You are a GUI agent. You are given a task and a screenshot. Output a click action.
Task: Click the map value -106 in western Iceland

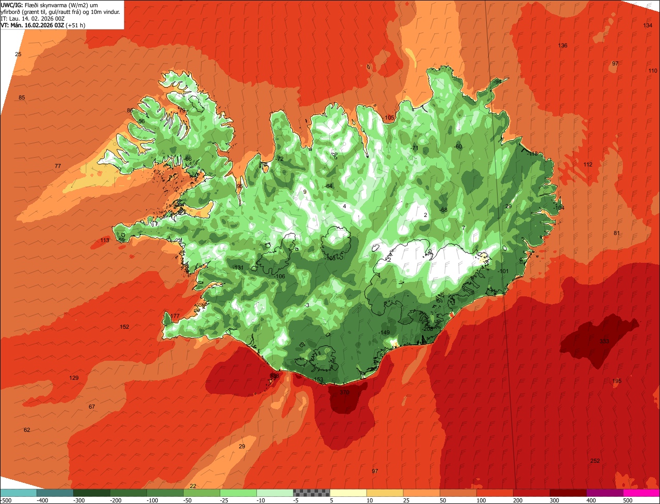pyautogui.click(x=279, y=276)
